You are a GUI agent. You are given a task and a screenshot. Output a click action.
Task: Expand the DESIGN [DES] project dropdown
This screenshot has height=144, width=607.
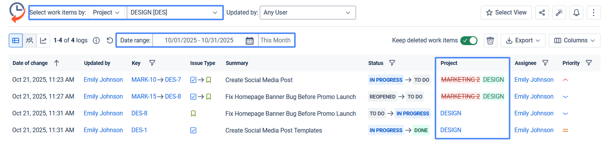174,13
